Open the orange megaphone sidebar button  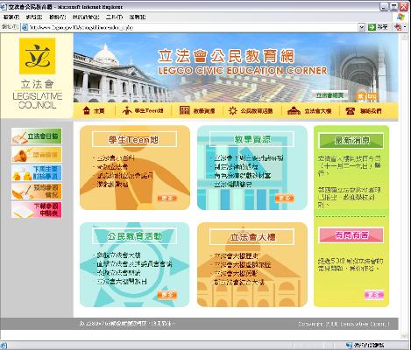click(37, 155)
